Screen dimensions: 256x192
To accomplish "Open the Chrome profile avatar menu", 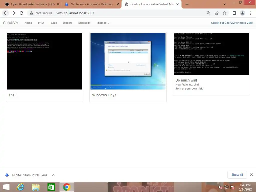I will [242, 13].
